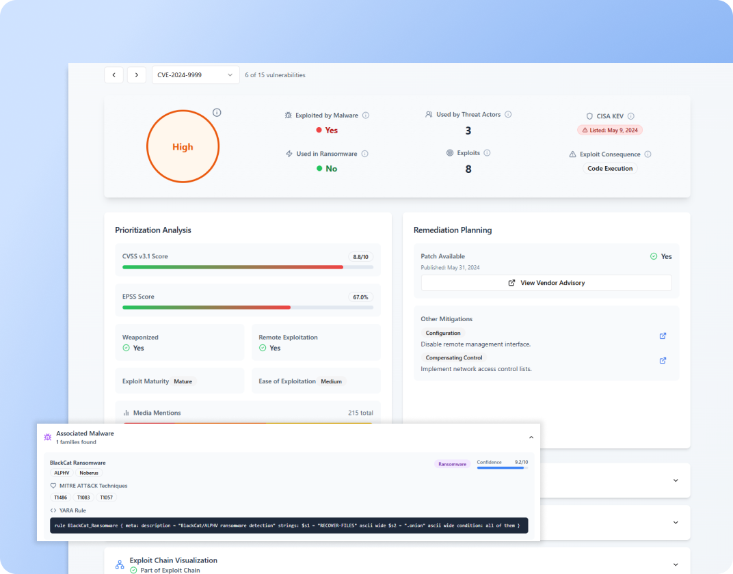The height and width of the screenshot is (574, 733).
Task: Open external link for Implement network access control lists
Action: 663,361
